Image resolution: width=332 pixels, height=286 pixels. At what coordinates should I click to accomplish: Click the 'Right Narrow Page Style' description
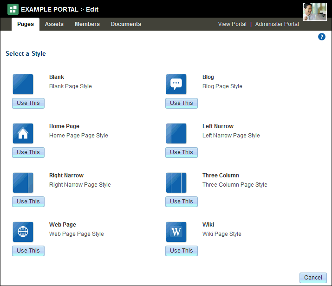click(x=80, y=185)
